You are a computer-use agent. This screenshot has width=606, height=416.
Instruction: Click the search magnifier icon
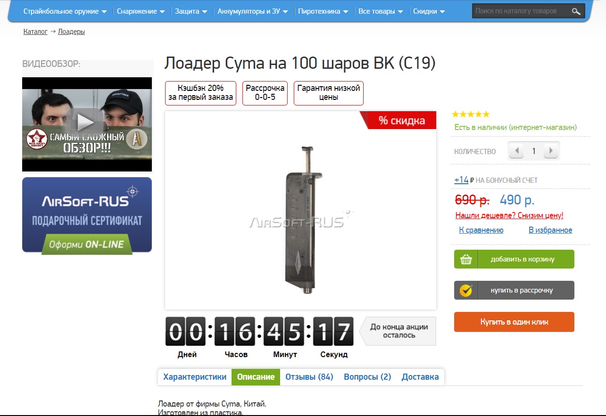point(576,11)
